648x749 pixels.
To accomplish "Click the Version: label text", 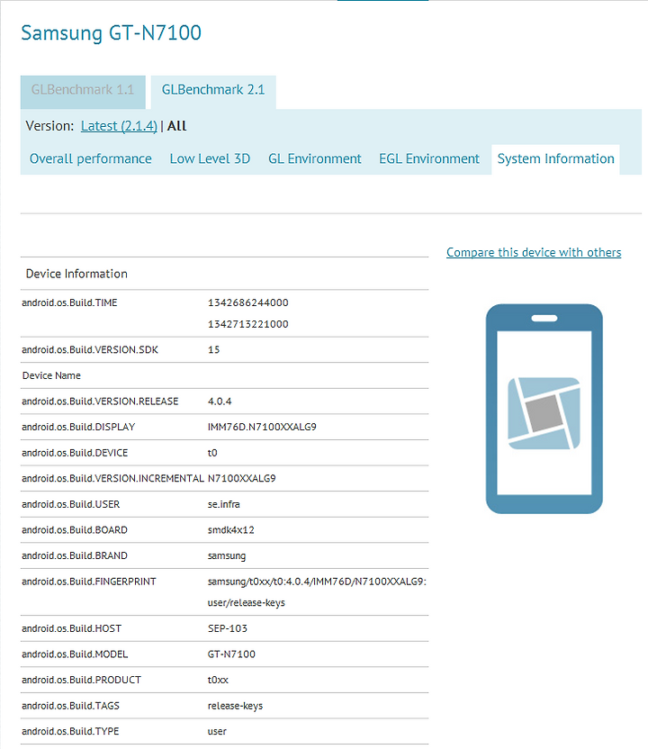I will (49, 126).
